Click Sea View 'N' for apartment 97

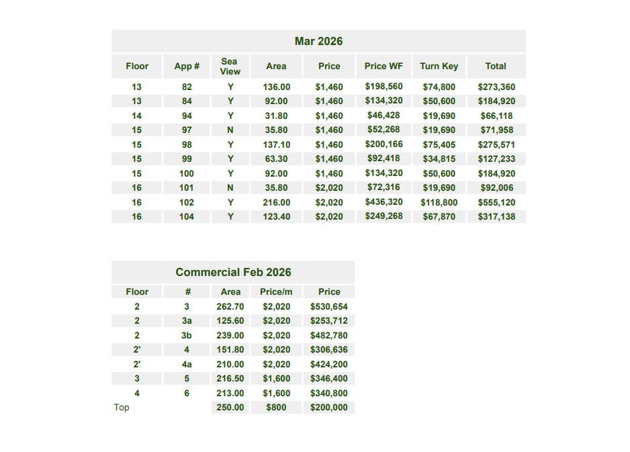(230, 130)
